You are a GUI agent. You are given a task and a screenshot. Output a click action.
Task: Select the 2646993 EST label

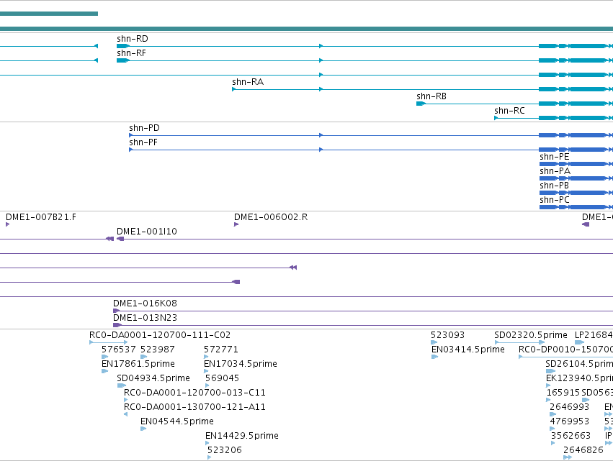tap(569, 407)
